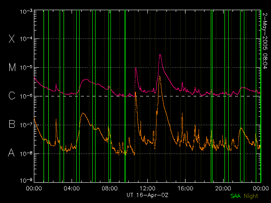Click the 20:00 time axis label
The height and width of the screenshot is (203, 271).
click(223, 188)
